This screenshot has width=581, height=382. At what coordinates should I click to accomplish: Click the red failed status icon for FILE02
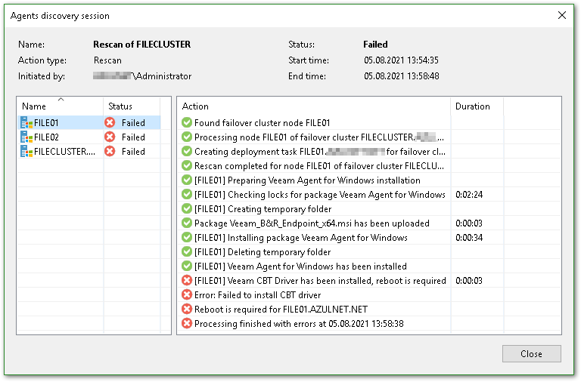[110, 137]
